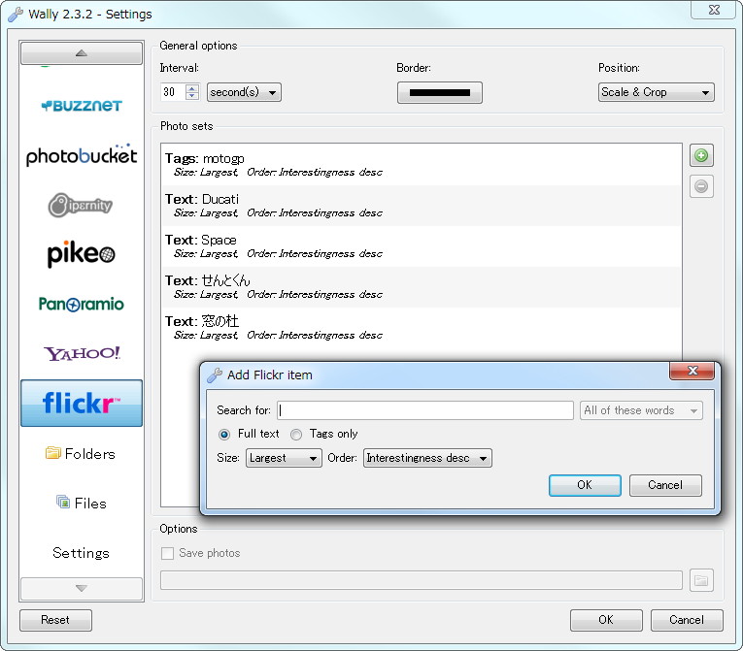
Task: Open the Size dropdown showing Largest
Action: (284, 458)
